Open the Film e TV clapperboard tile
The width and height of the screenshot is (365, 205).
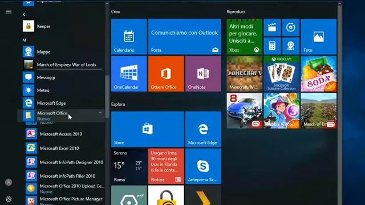coord(272,27)
